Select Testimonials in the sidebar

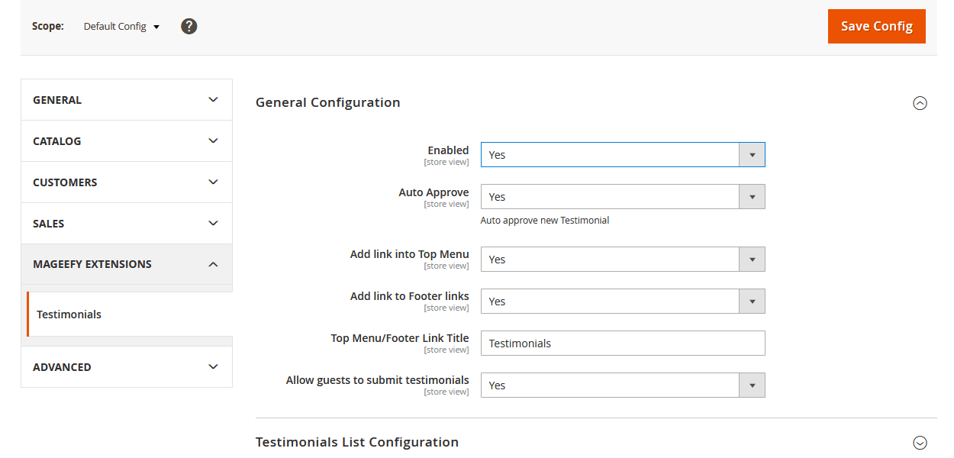[x=69, y=314]
